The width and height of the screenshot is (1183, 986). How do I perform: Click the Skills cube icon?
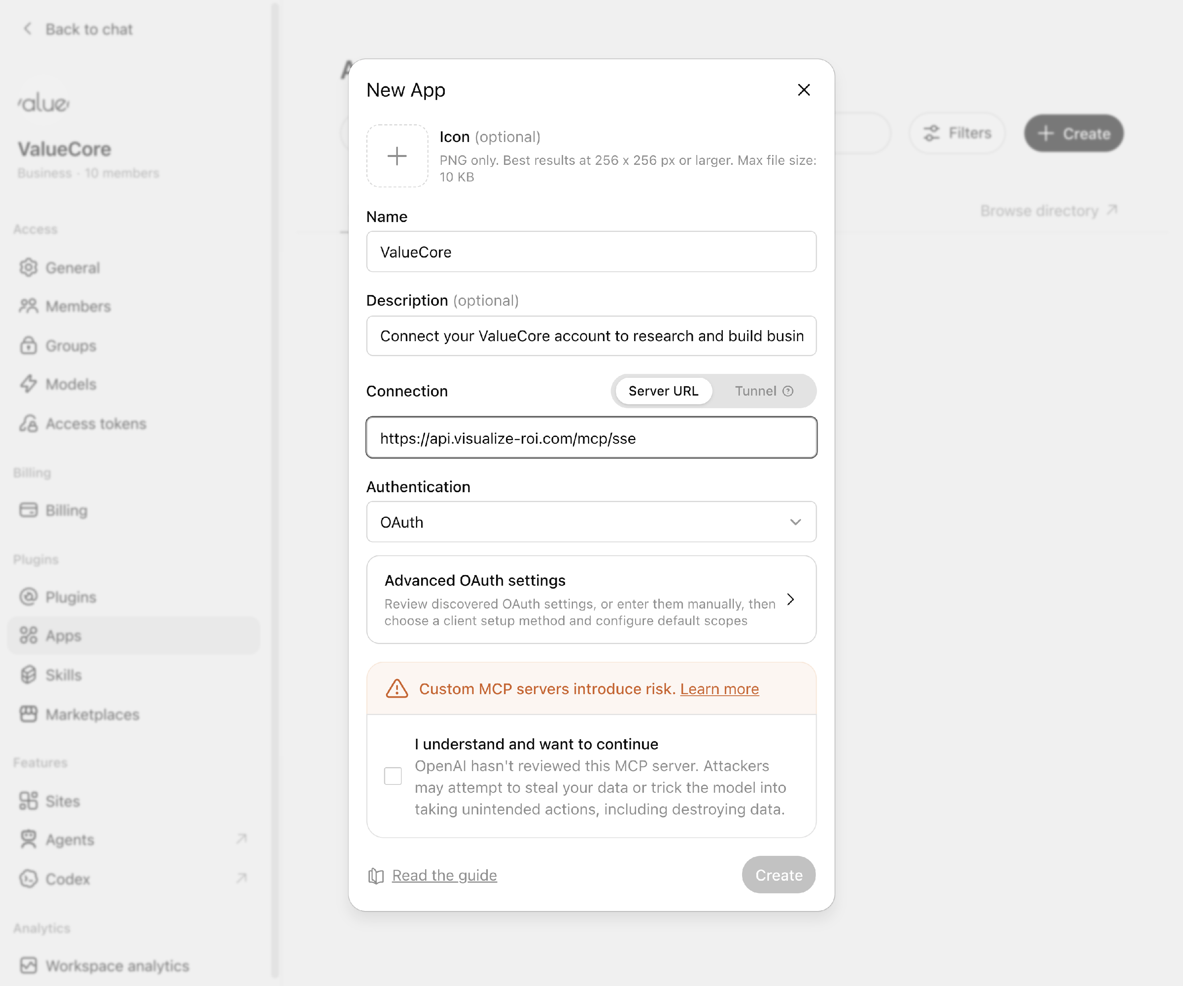click(28, 674)
